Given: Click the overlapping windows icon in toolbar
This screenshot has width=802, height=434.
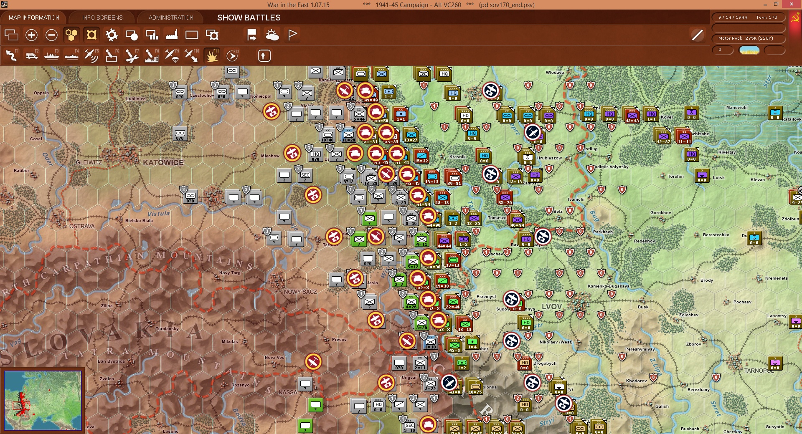Looking at the screenshot, I should click(11, 35).
